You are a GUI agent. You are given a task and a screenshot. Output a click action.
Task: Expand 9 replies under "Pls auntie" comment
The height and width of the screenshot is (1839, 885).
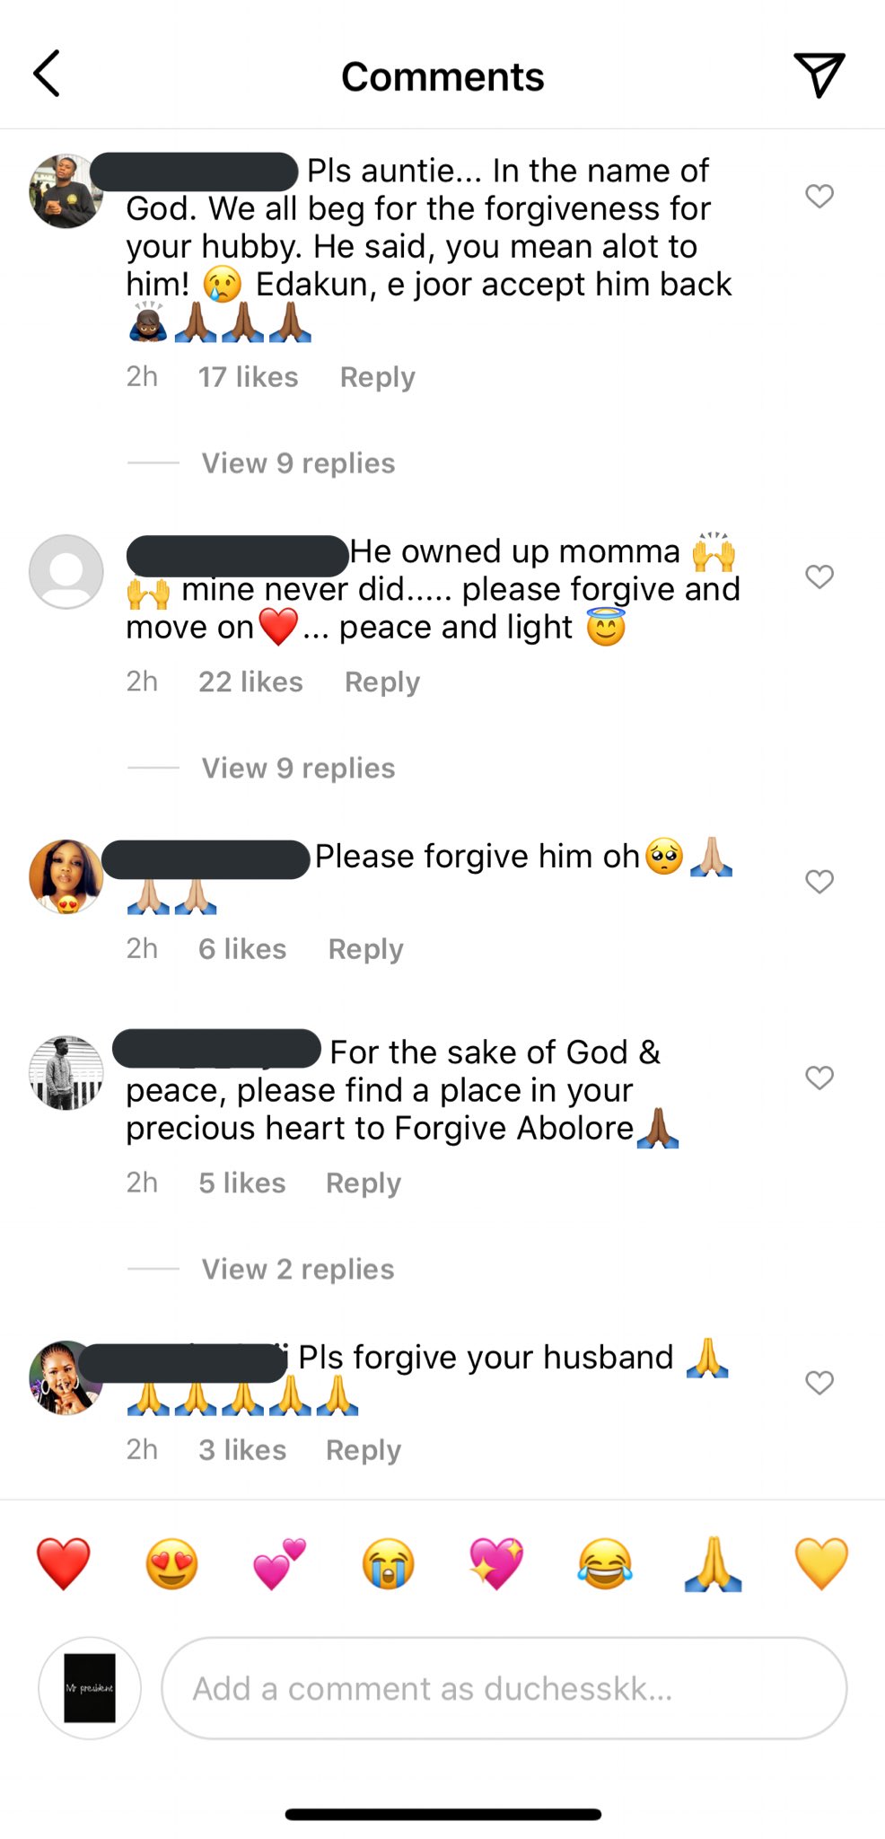[298, 463]
